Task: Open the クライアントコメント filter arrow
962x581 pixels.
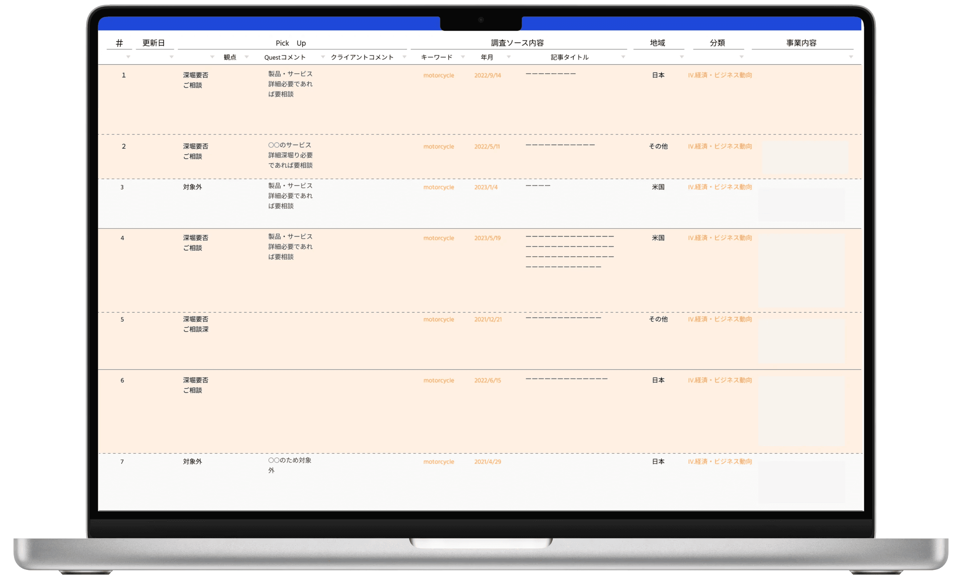Action: click(x=404, y=57)
